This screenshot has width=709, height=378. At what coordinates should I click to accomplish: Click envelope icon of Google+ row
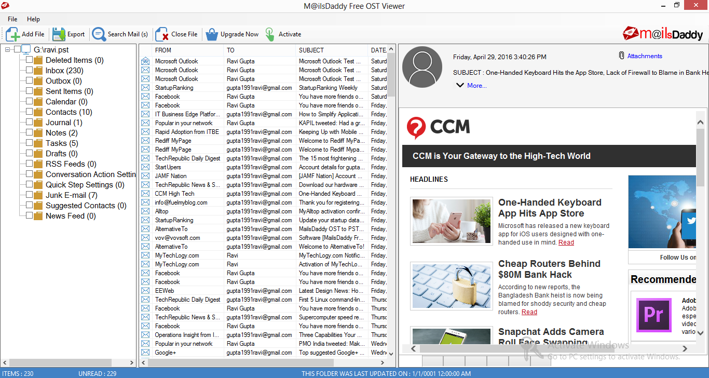pos(145,353)
